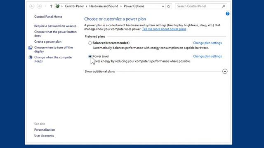Select Control Panel breadcrumb
This screenshot has height=148, width=264.
point(74,6)
